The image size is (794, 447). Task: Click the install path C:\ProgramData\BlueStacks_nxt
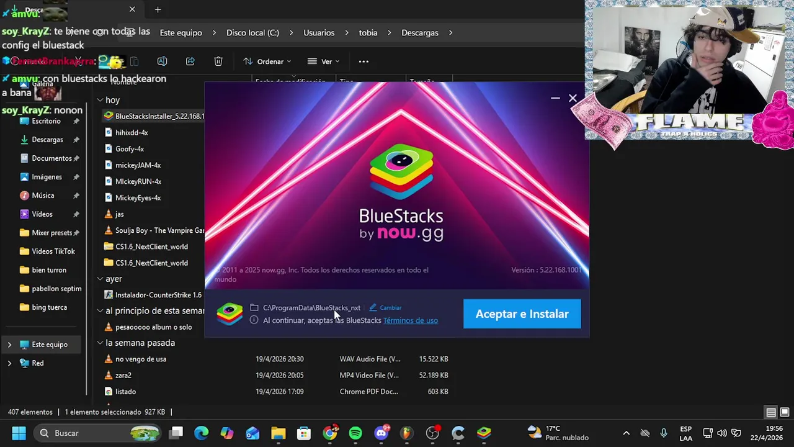click(x=311, y=307)
